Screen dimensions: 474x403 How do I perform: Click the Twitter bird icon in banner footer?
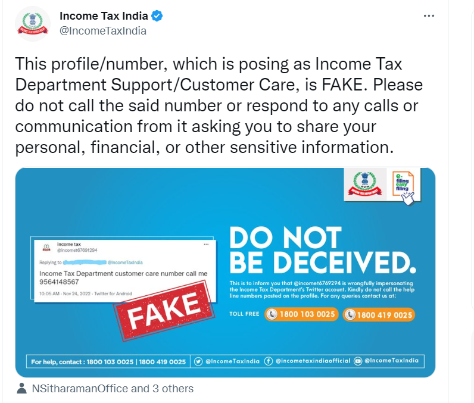(x=198, y=361)
